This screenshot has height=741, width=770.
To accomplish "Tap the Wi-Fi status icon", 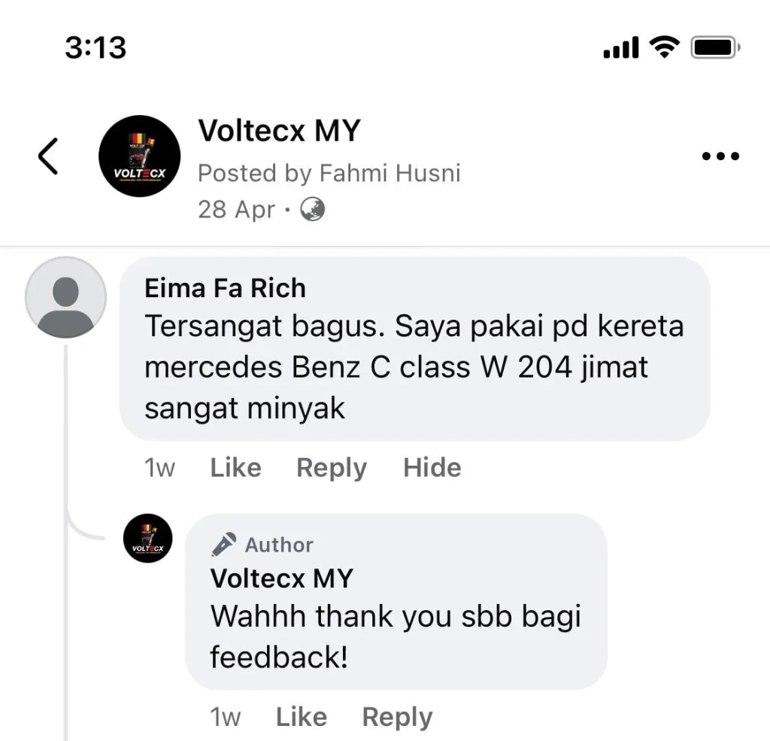I will pyautogui.click(x=665, y=47).
